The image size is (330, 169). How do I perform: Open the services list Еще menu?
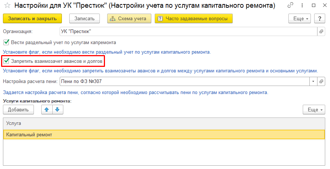tap(314, 109)
